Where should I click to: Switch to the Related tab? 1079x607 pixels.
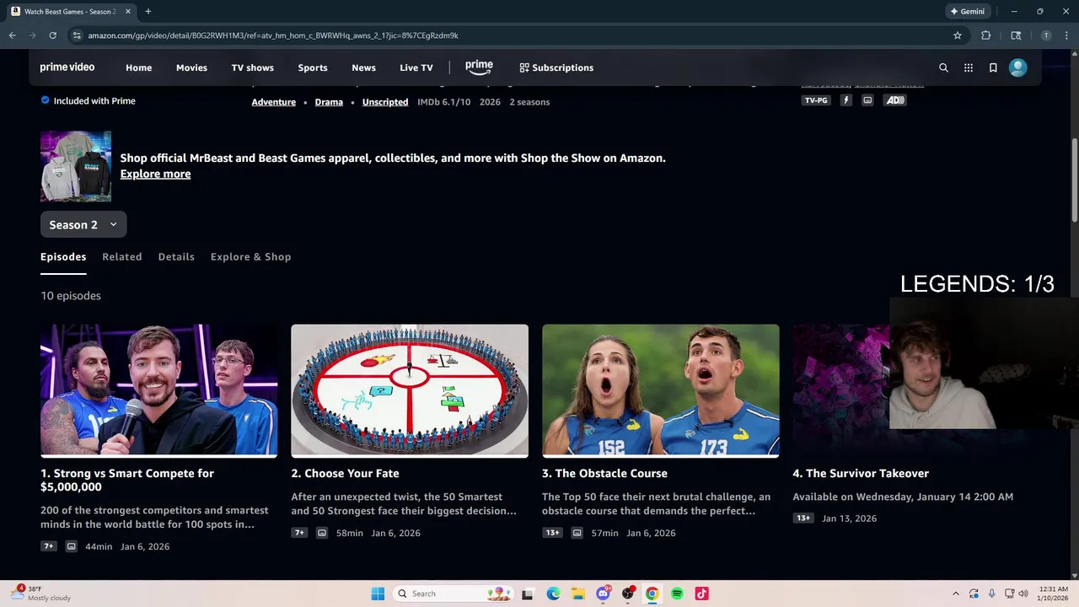coord(122,256)
